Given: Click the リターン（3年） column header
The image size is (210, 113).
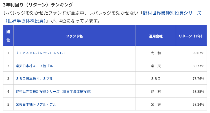Looking at the screenshot, I should coord(191,36).
